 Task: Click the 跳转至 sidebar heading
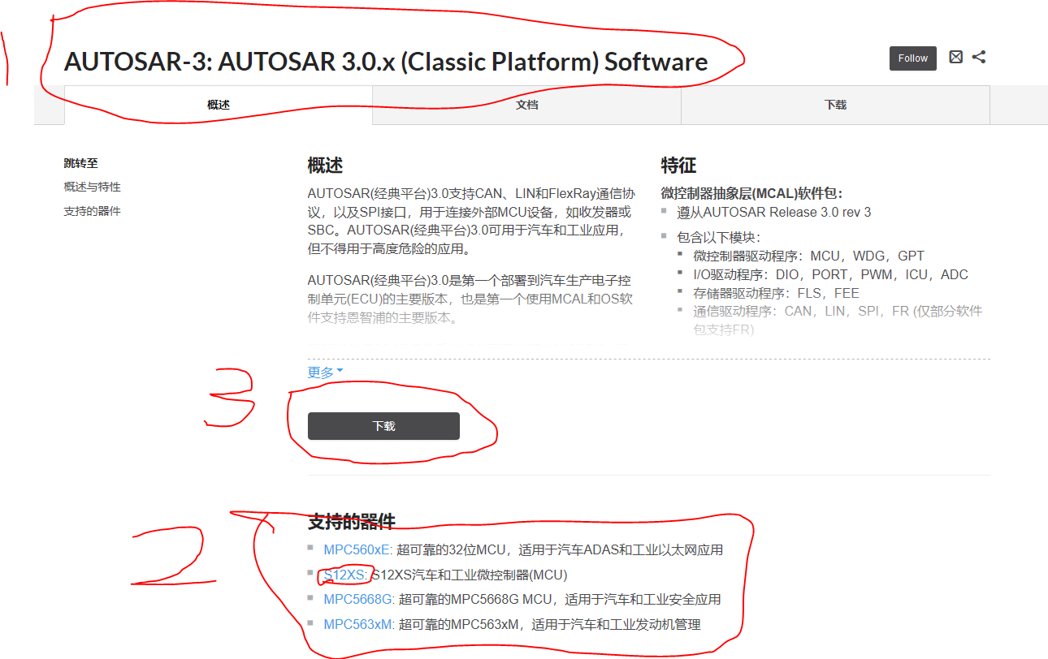(79, 162)
